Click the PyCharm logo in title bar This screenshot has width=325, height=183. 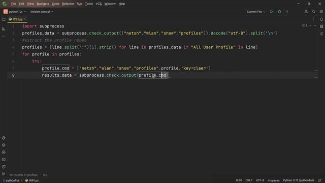pos(5,4)
